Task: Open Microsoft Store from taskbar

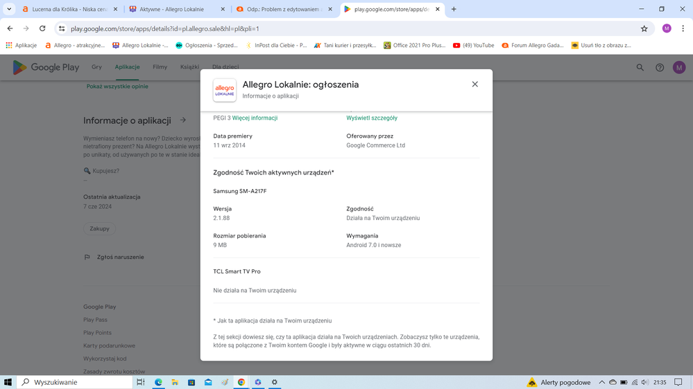Action: pyautogui.click(x=191, y=382)
